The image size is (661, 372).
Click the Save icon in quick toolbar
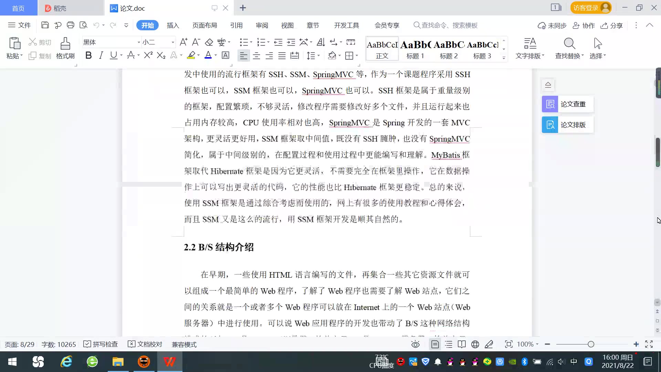click(x=45, y=25)
